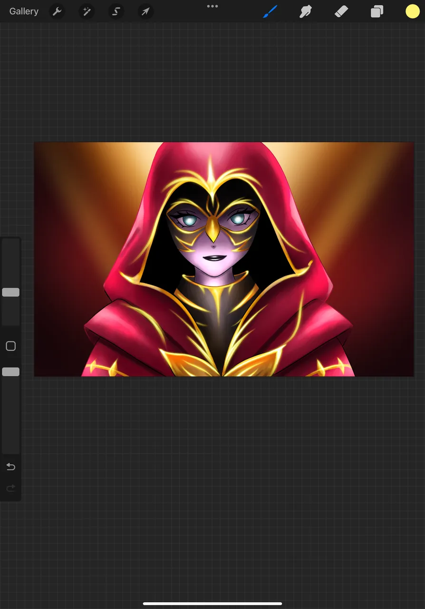Viewport: 425px width, 609px height.
Task: Activate the Selection tool
Action: pos(116,11)
